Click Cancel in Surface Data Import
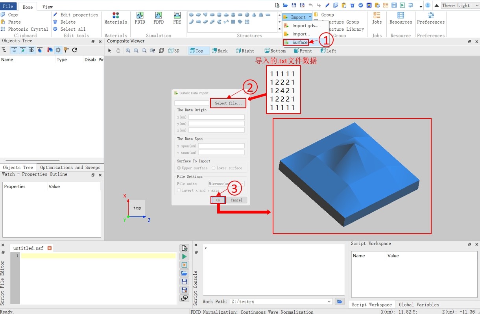This screenshot has height=314, width=480. (x=236, y=200)
